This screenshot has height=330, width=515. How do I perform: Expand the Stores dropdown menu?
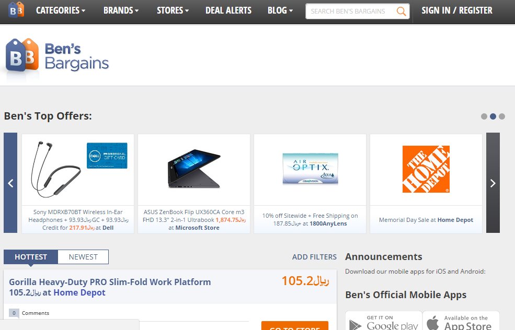point(173,10)
